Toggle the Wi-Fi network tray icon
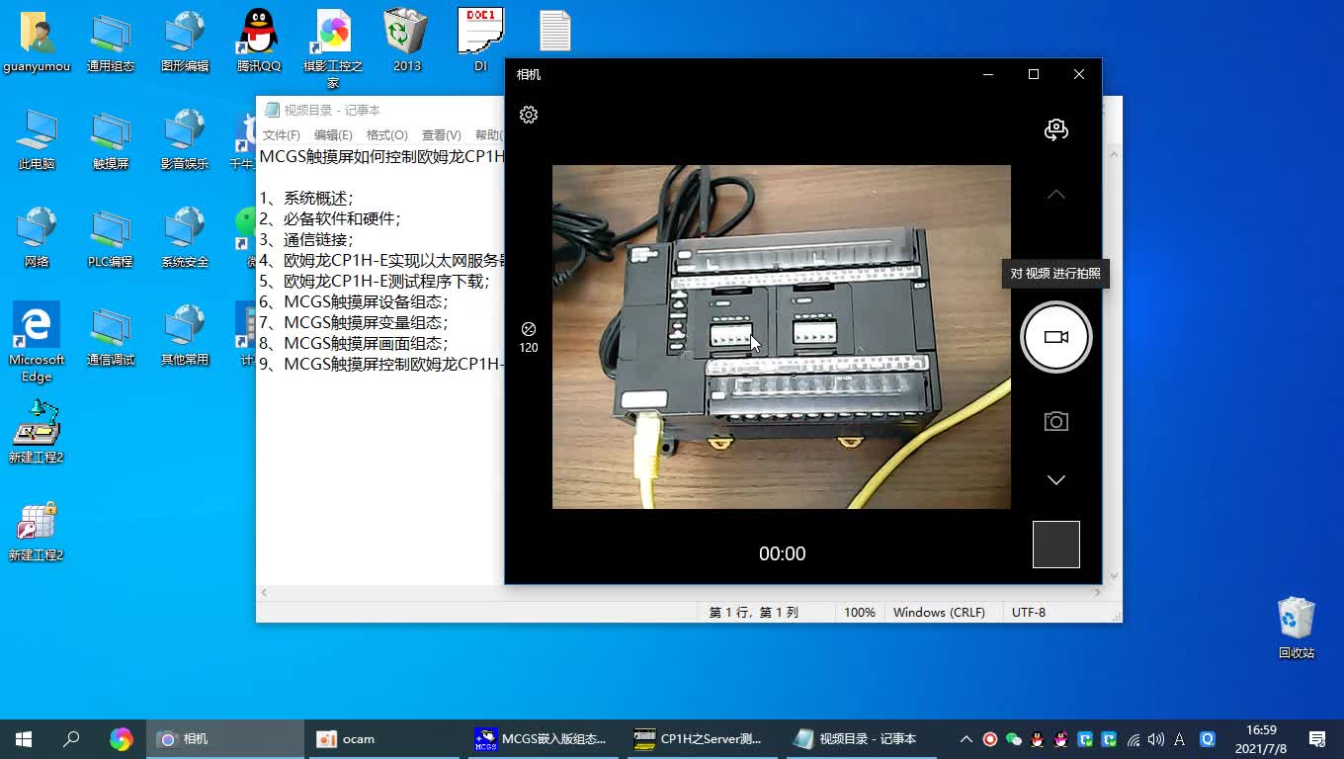This screenshot has height=759, width=1344. point(1133,738)
